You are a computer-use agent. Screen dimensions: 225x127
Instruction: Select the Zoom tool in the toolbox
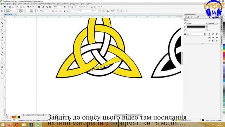2,26
